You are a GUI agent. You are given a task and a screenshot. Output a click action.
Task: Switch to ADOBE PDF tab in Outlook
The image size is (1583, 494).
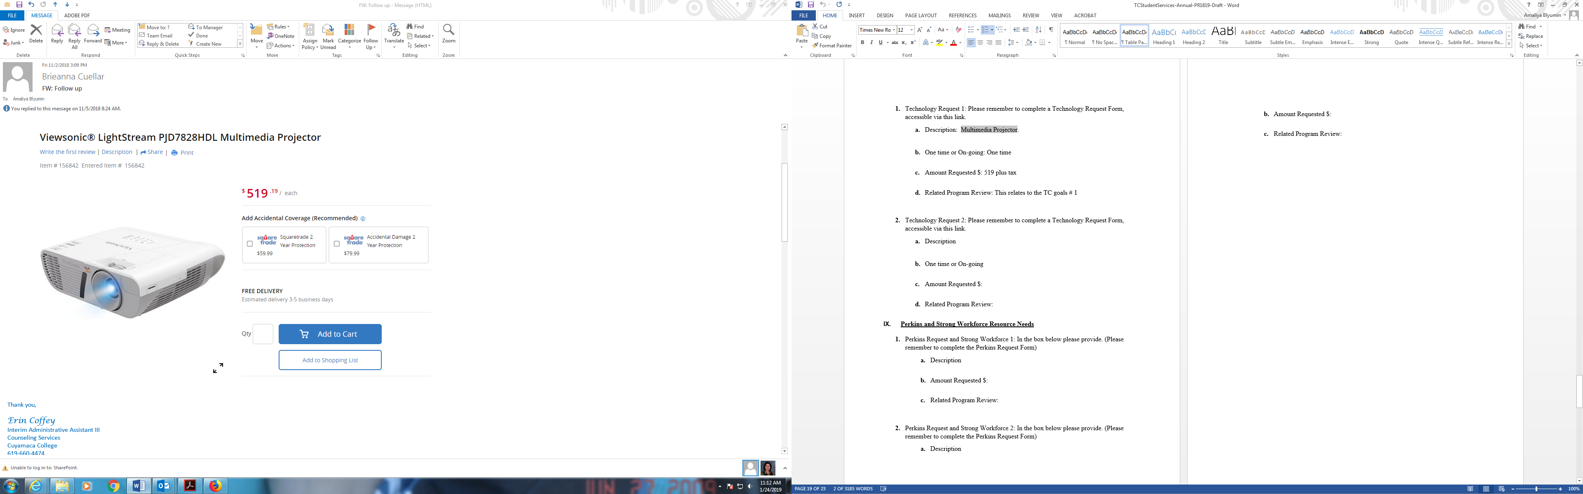[x=77, y=15]
